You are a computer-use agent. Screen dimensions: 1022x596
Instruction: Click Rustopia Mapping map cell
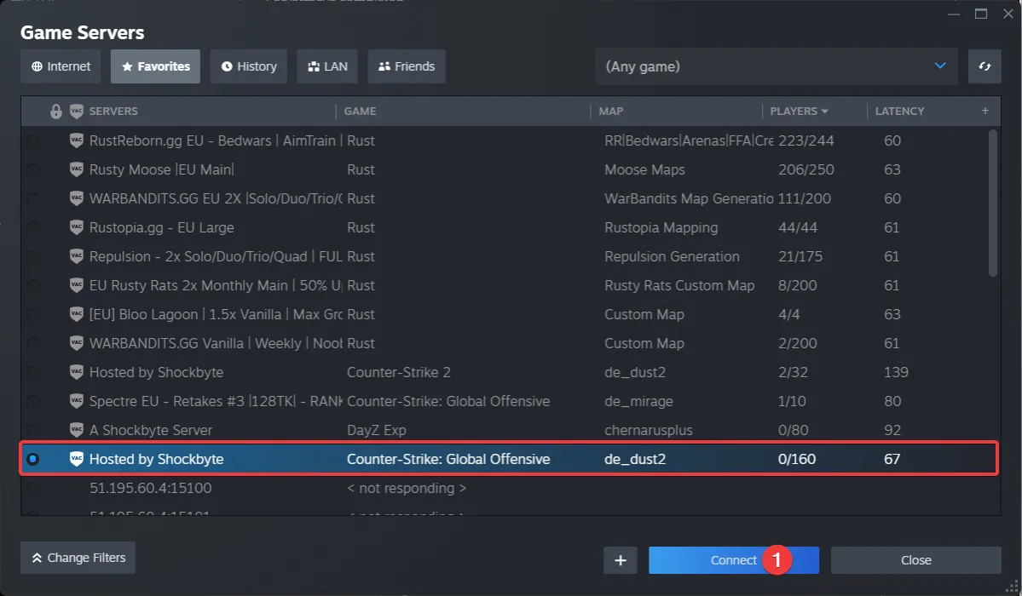coord(661,227)
